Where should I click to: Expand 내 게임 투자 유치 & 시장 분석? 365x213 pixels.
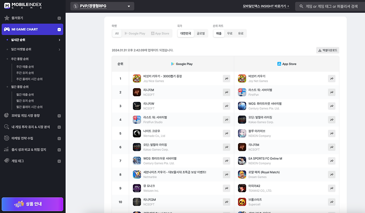pyautogui.click(x=59, y=127)
